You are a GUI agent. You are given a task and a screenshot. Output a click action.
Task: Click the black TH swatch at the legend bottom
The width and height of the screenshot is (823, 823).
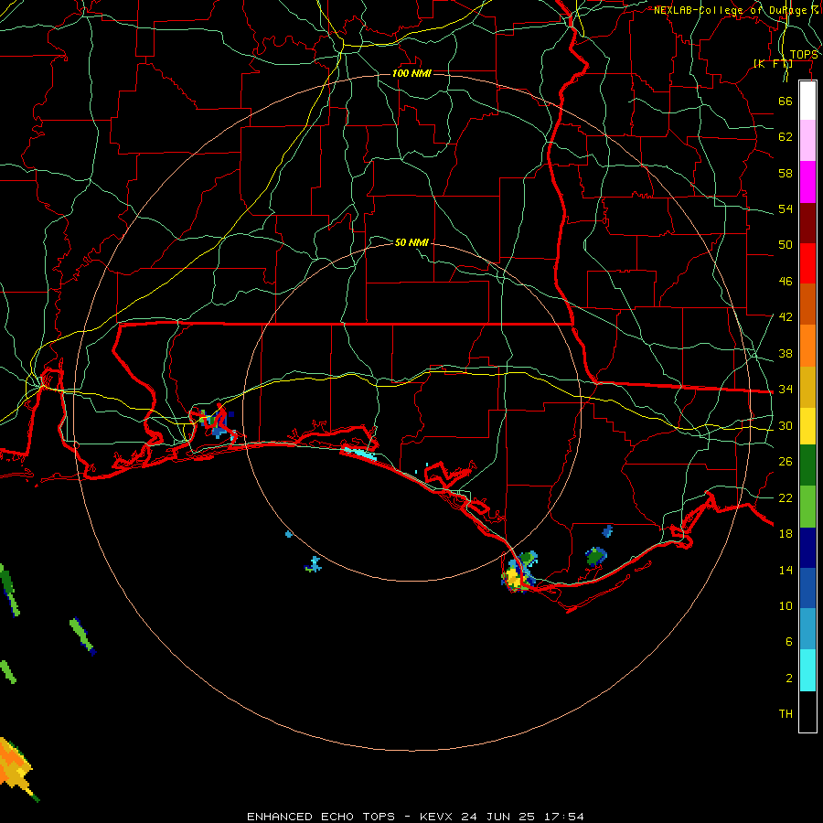pos(807,711)
